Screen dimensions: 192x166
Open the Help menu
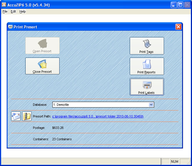tap(22, 11)
